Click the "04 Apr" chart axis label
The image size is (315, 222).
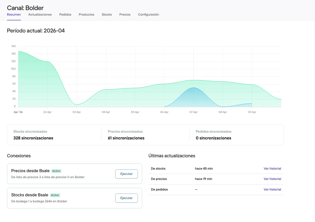(106, 112)
